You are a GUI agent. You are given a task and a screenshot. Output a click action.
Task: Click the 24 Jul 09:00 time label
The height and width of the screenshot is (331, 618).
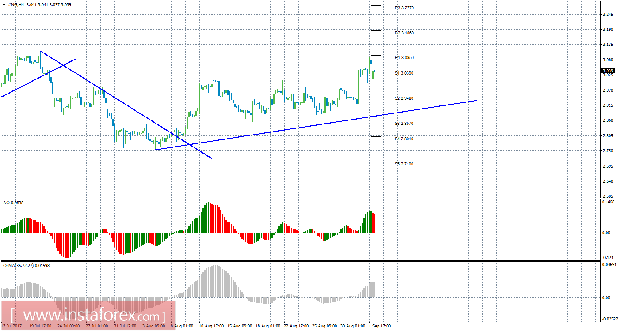pyautogui.click(x=68, y=327)
